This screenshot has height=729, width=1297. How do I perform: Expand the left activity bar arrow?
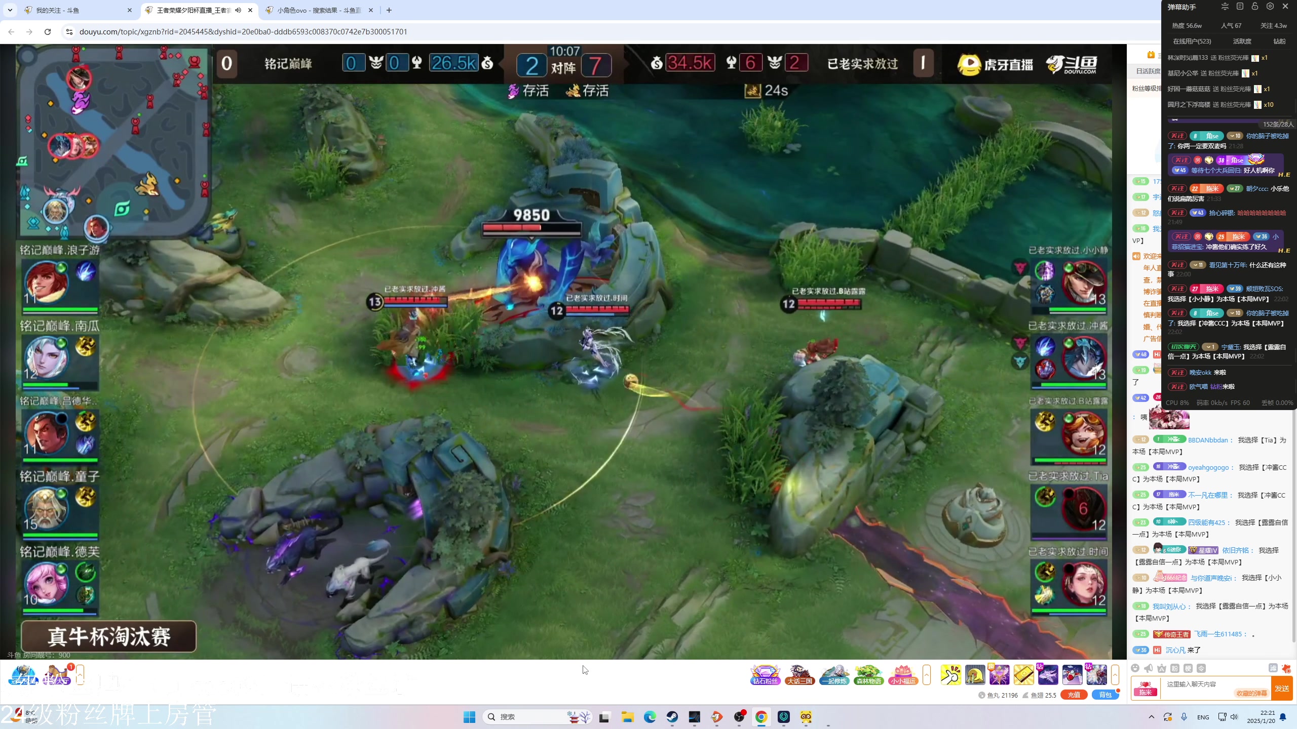click(x=80, y=675)
